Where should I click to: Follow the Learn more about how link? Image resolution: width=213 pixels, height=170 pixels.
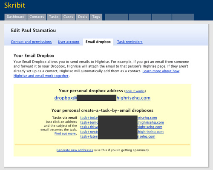[x=161, y=71]
